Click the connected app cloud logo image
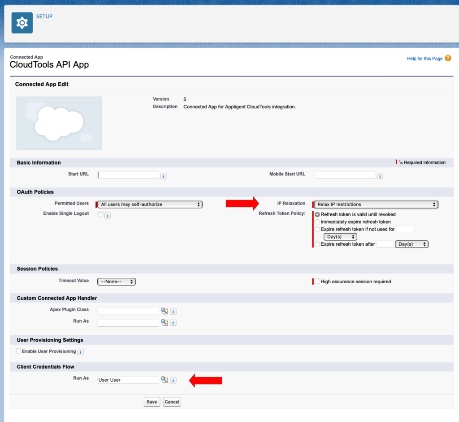The width and height of the screenshot is (459, 422). point(59,123)
